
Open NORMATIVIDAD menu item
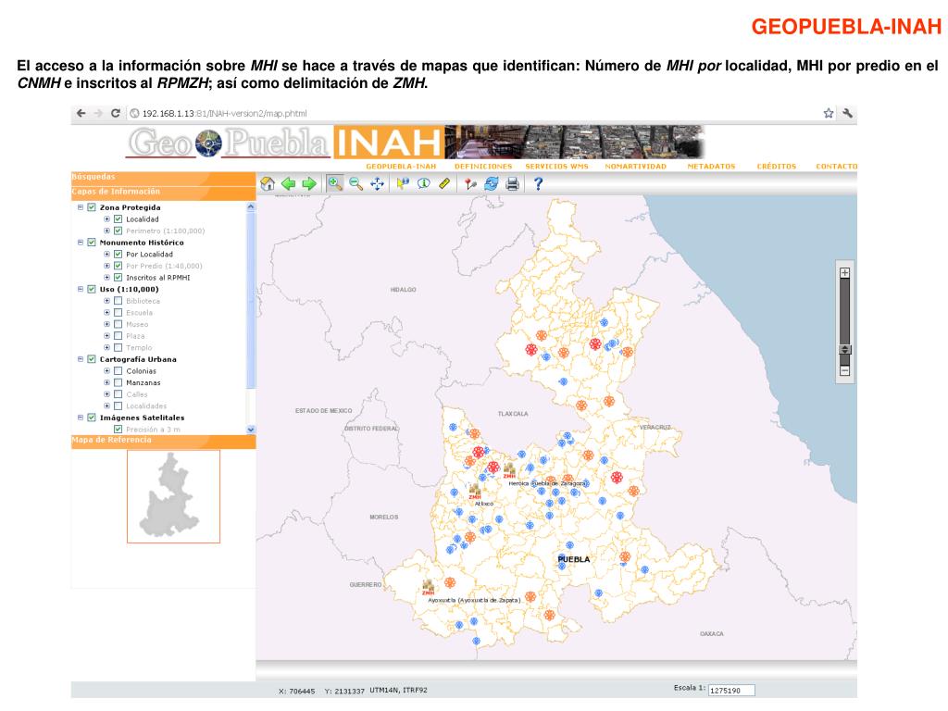(635, 167)
